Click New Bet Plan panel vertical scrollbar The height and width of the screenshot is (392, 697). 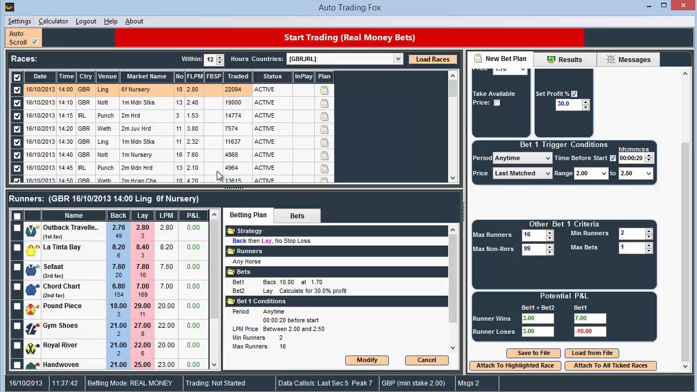click(x=685, y=220)
